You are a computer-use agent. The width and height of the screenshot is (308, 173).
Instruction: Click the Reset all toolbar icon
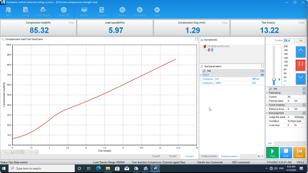(64, 12)
